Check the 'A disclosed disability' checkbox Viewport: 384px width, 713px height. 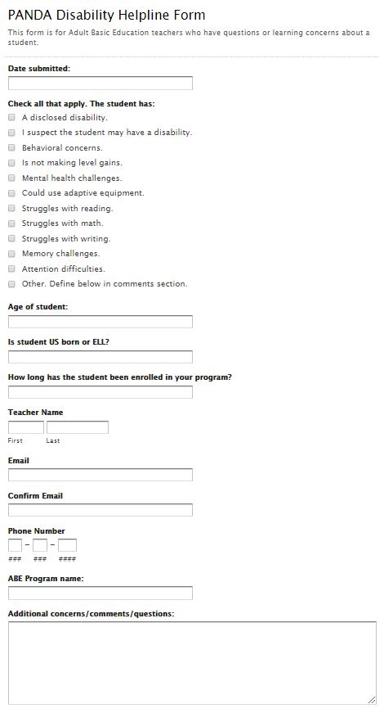(x=11, y=117)
